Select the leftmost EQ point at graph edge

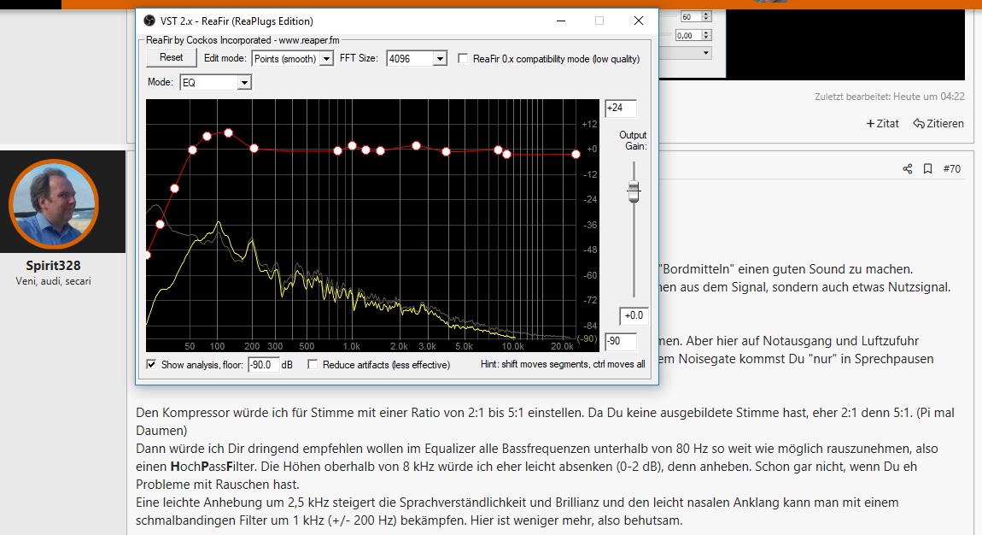pos(148,255)
